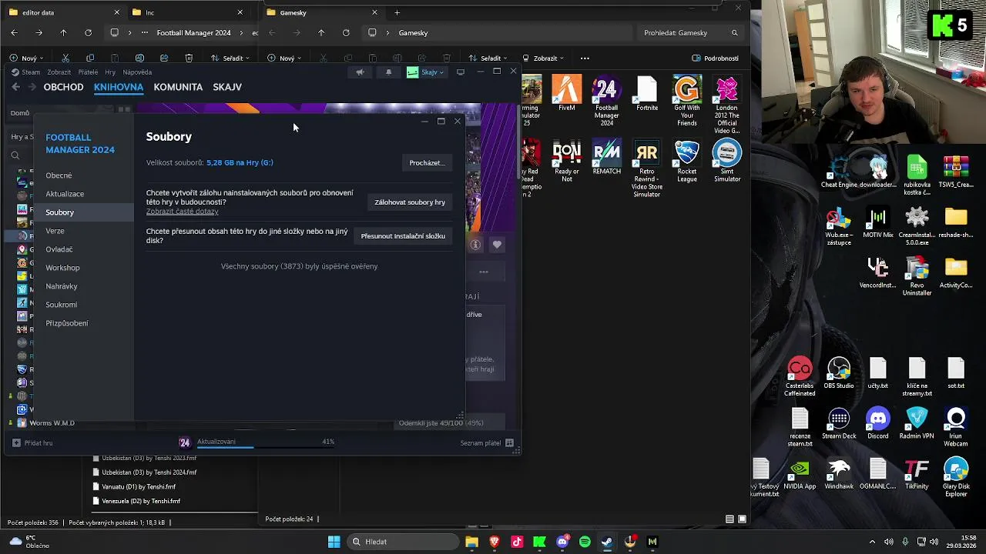This screenshot has height=554, width=986.
Task: Open the OBCHOD store tab
Action: tap(63, 87)
